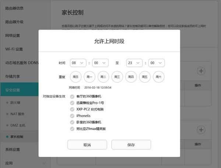Open 存储共享 in the sidebar
The height and width of the screenshot is (168, 221).
(13, 76)
